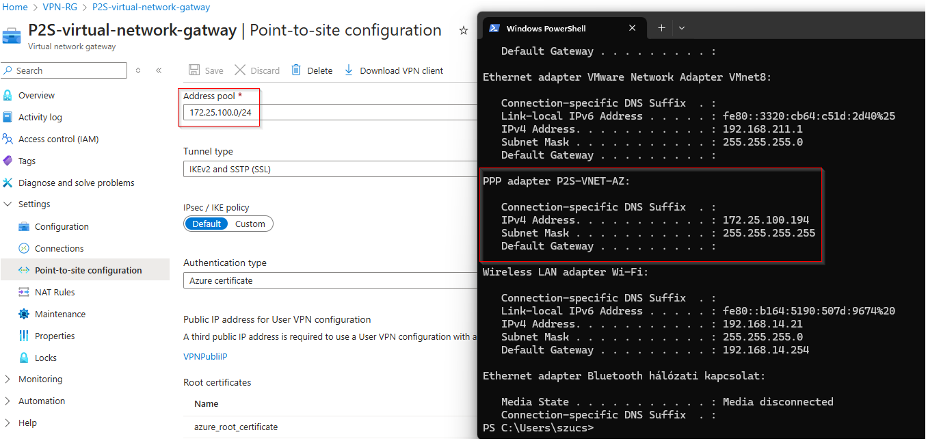Click the favorite star icon beside page title
This screenshot has width=928, height=441.
tap(464, 31)
